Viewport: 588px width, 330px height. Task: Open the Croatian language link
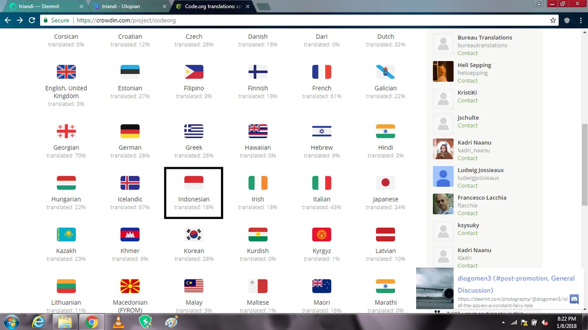point(130,37)
